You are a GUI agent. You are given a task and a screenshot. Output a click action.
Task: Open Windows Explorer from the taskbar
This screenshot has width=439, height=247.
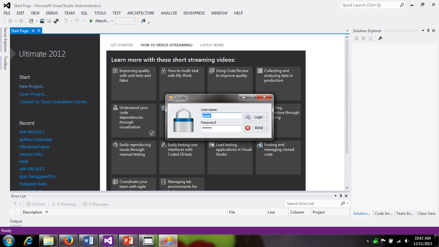[49, 240]
